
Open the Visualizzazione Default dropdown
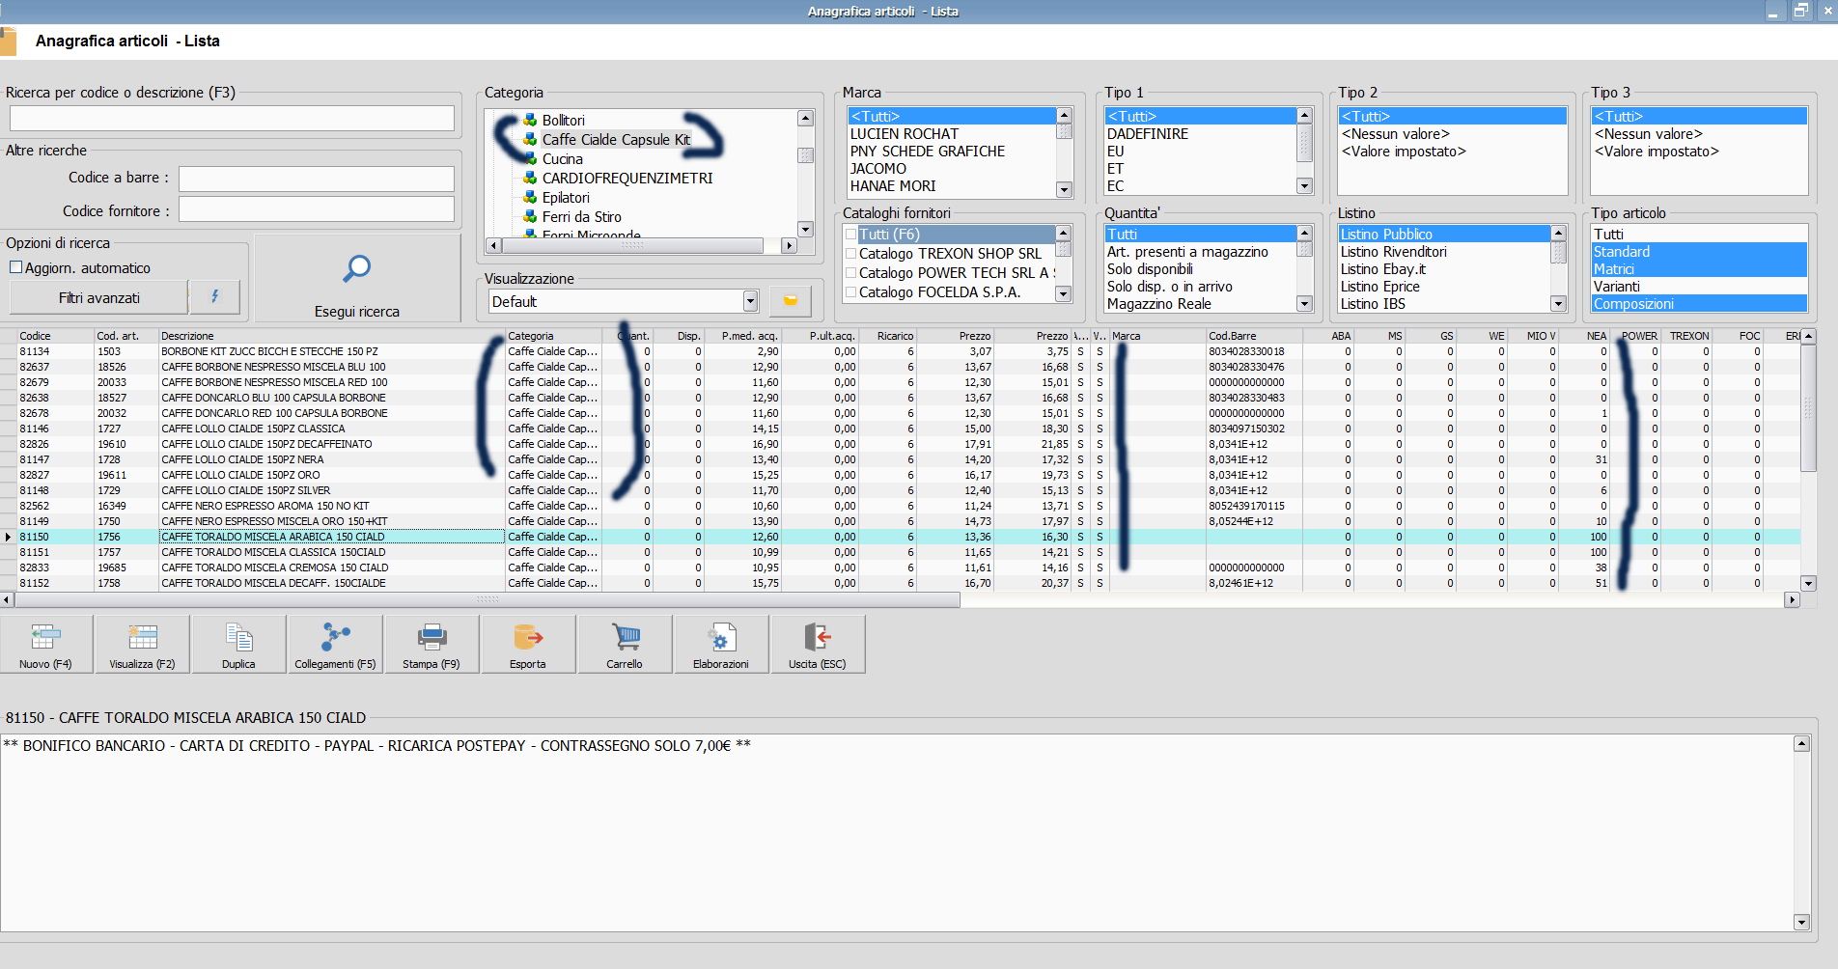(x=751, y=301)
